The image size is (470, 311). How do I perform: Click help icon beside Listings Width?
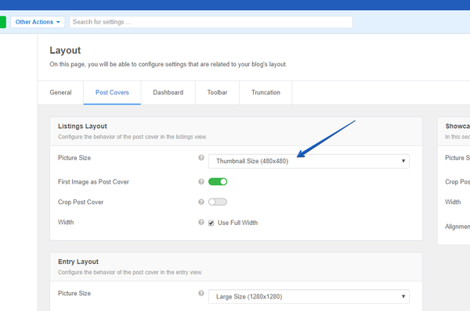(x=201, y=222)
